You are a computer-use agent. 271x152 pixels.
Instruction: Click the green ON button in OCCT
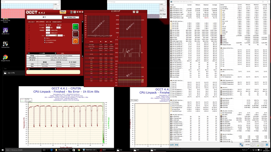click(x=75, y=27)
